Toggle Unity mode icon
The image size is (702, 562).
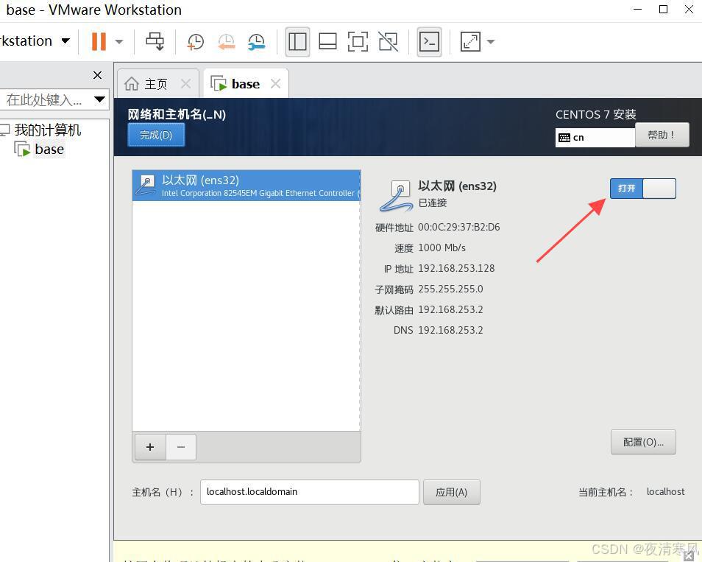388,42
